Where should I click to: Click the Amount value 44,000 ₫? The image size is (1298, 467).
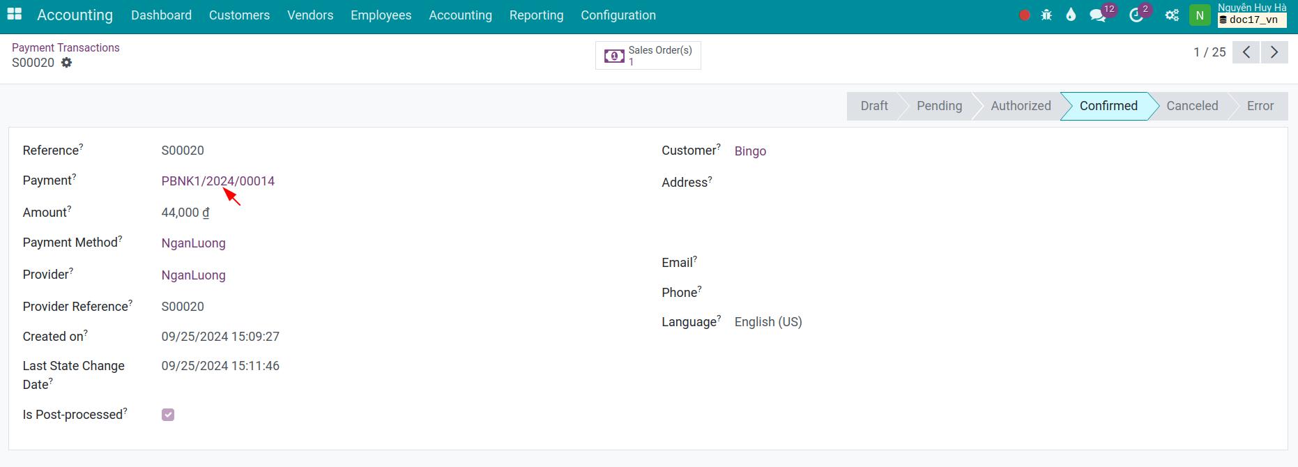185,213
